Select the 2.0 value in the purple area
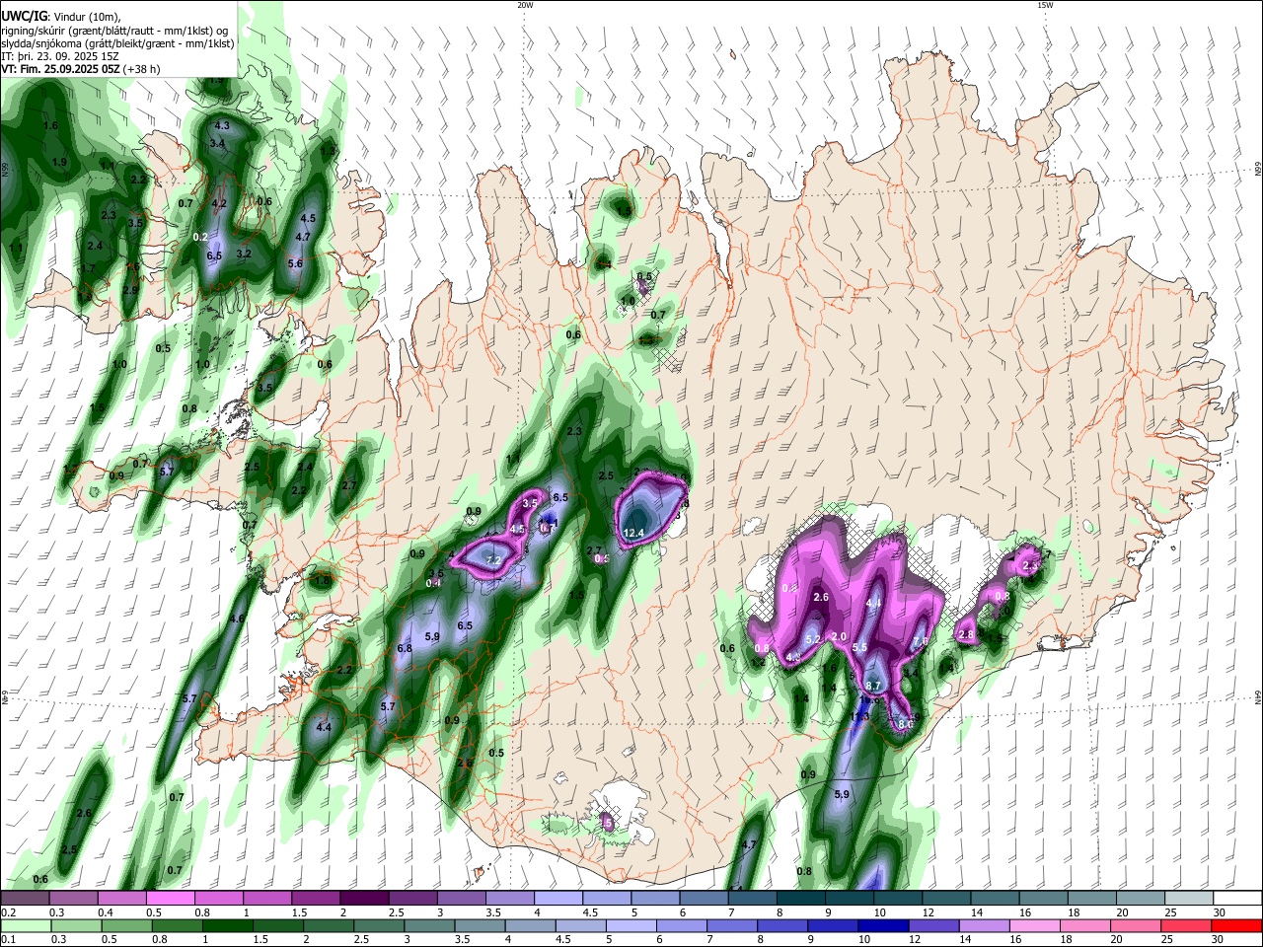The image size is (1263, 947). [840, 637]
